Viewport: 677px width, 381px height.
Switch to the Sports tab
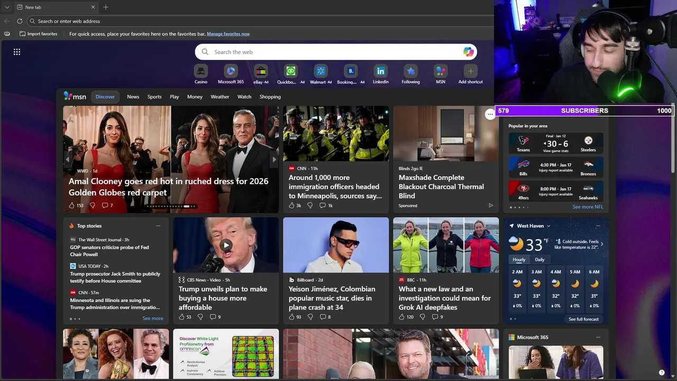154,97
